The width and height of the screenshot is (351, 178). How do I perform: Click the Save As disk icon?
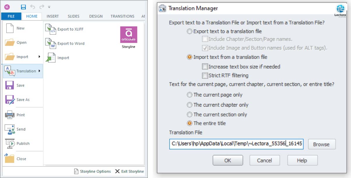[x=10, y=100]
